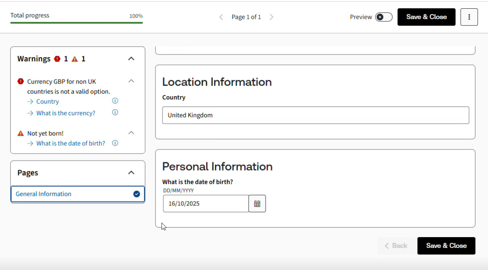Collapse the Currency GBP error message
Screen dimensions: 488x270
pos(131,81)
